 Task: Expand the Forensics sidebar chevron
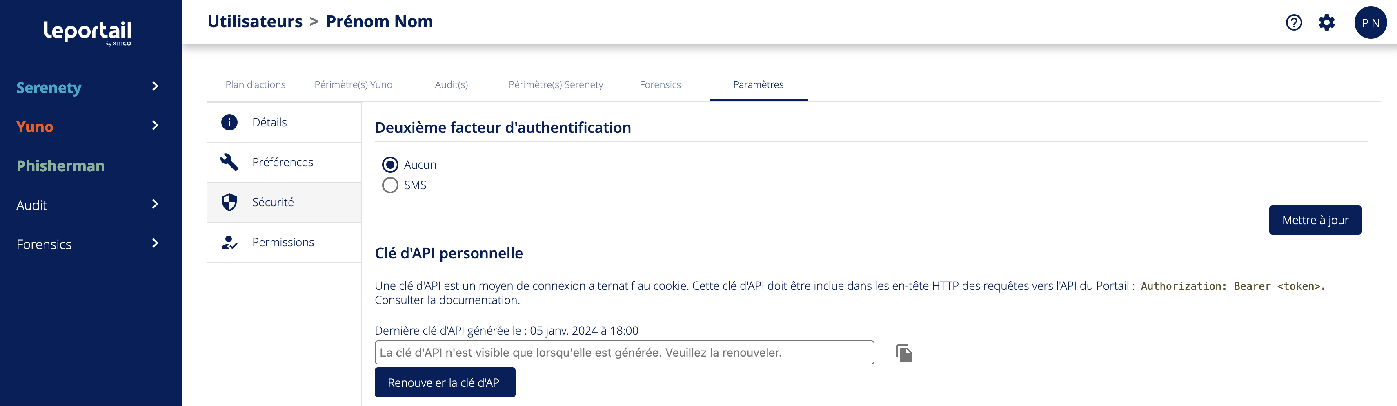155,243
